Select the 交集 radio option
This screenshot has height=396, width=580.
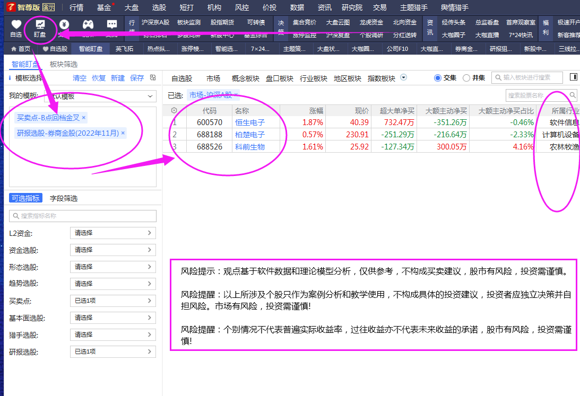click(438, 78)
